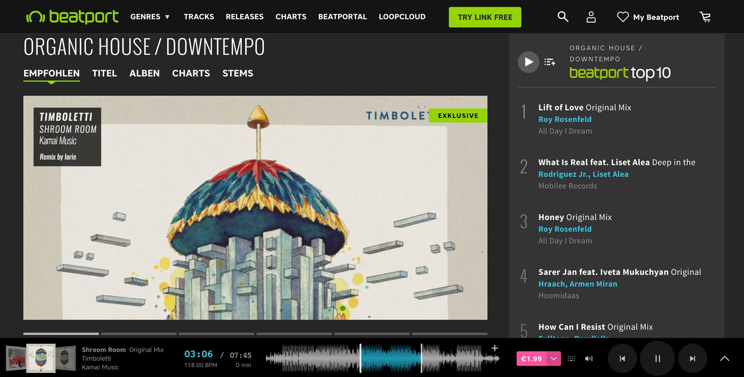Click the previous album thumbnail in player
The image size is (744, 377).
pyautogui.click(x=16, y=358)
